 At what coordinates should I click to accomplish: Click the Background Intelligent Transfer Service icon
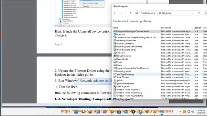114,31
